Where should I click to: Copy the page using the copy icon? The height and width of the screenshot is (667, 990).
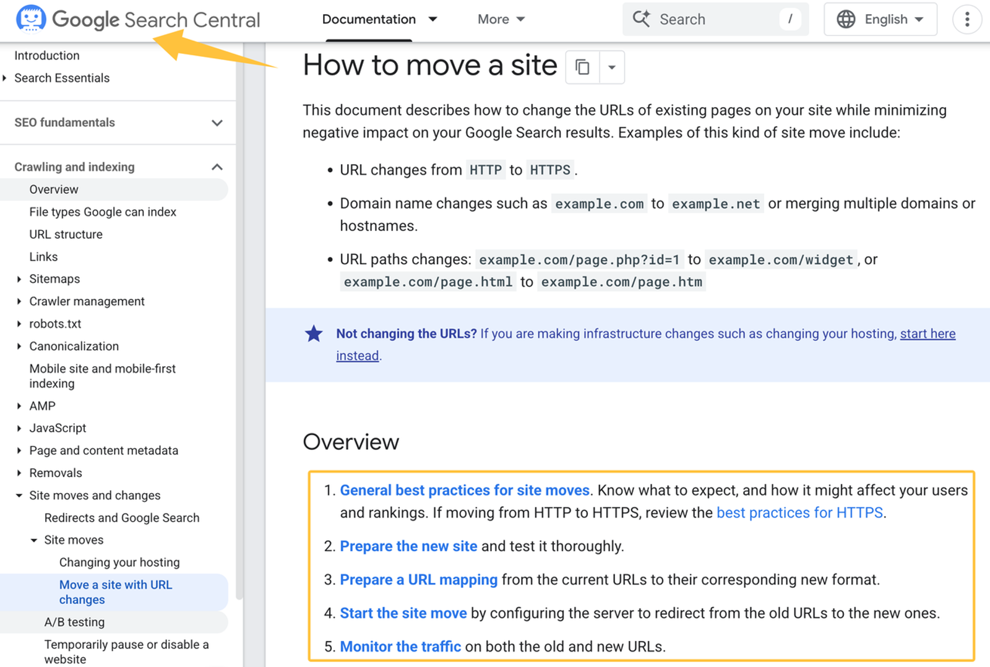coord(582,67)
